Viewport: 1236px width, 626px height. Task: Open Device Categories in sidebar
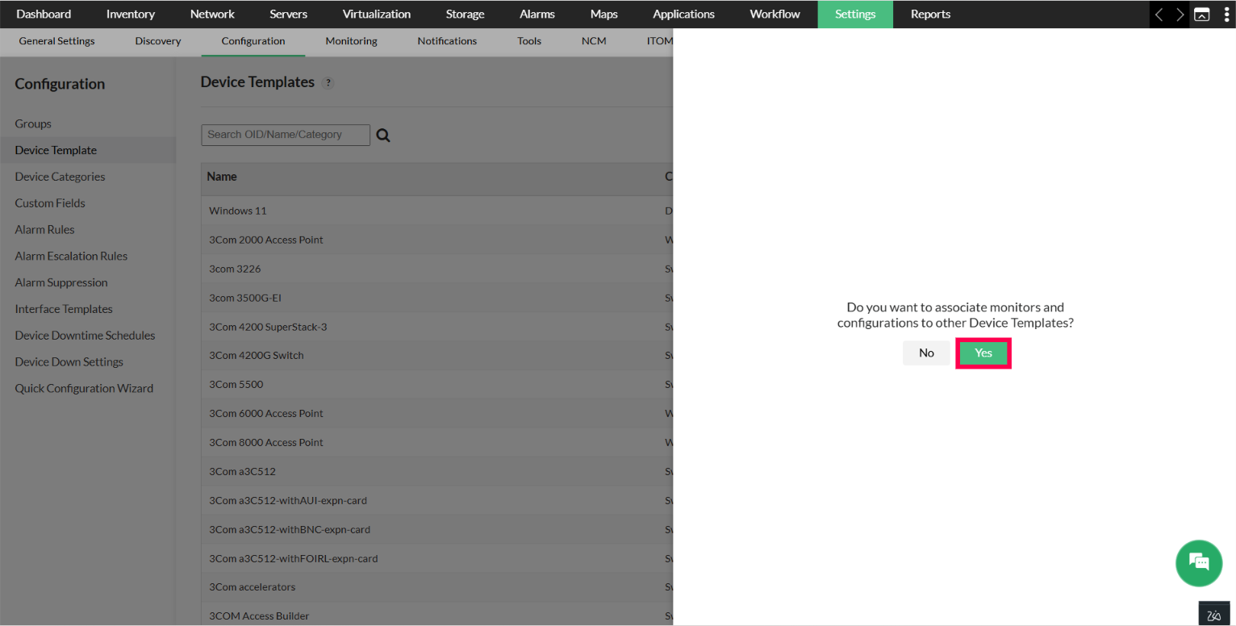(x=60, y=177)
